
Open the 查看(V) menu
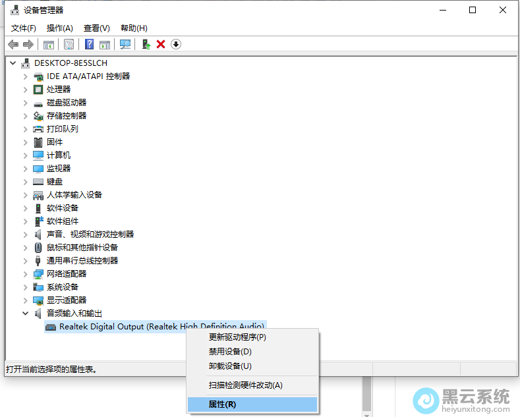coord(96,28)
